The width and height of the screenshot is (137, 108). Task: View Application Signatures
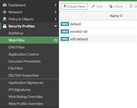point(29,82)
